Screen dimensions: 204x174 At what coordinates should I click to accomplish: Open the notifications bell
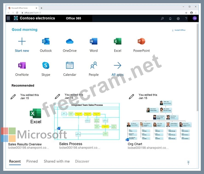point(170,18)
